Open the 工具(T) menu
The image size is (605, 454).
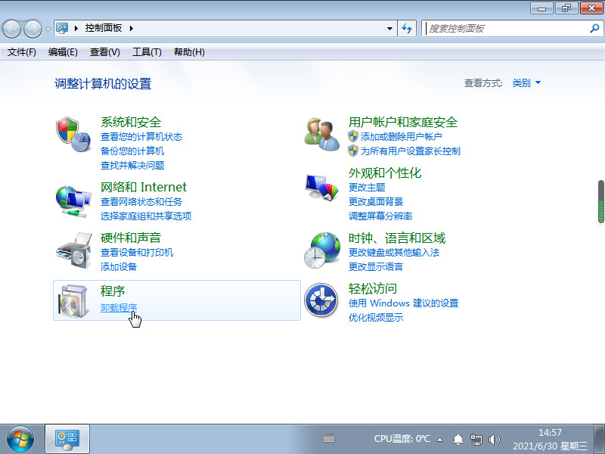pyautogui.click(x=147, y=52)
